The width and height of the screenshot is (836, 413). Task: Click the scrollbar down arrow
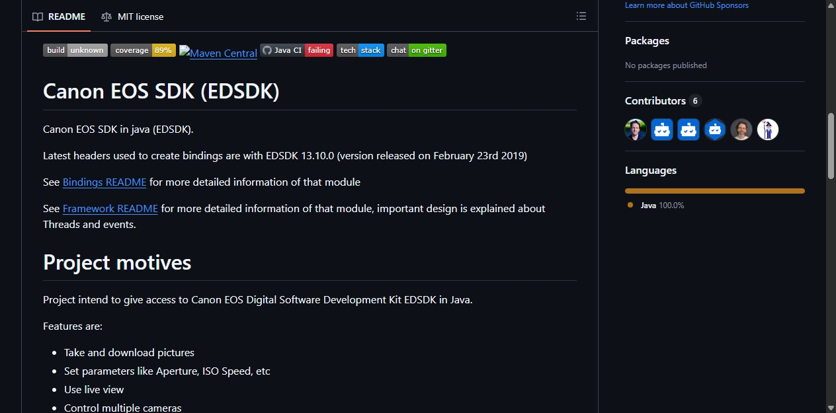point(831,407)
